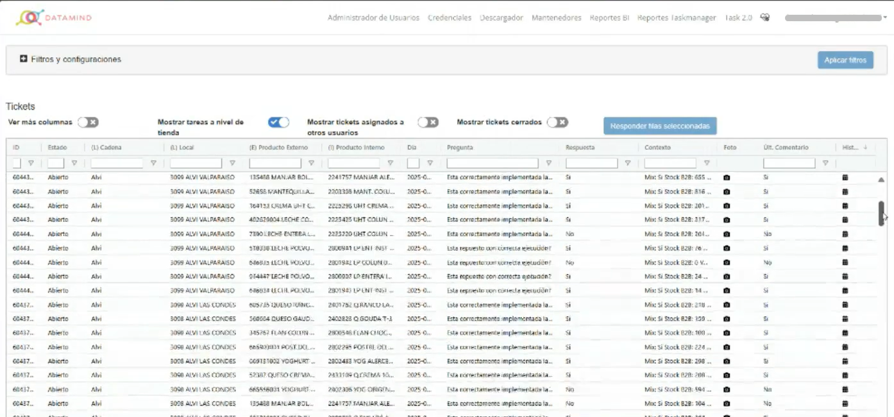The height and width of the screenshot is (417, 894).
Task: Open photo for 52658 MANTEQUILLA row
Action: [727, 191]
